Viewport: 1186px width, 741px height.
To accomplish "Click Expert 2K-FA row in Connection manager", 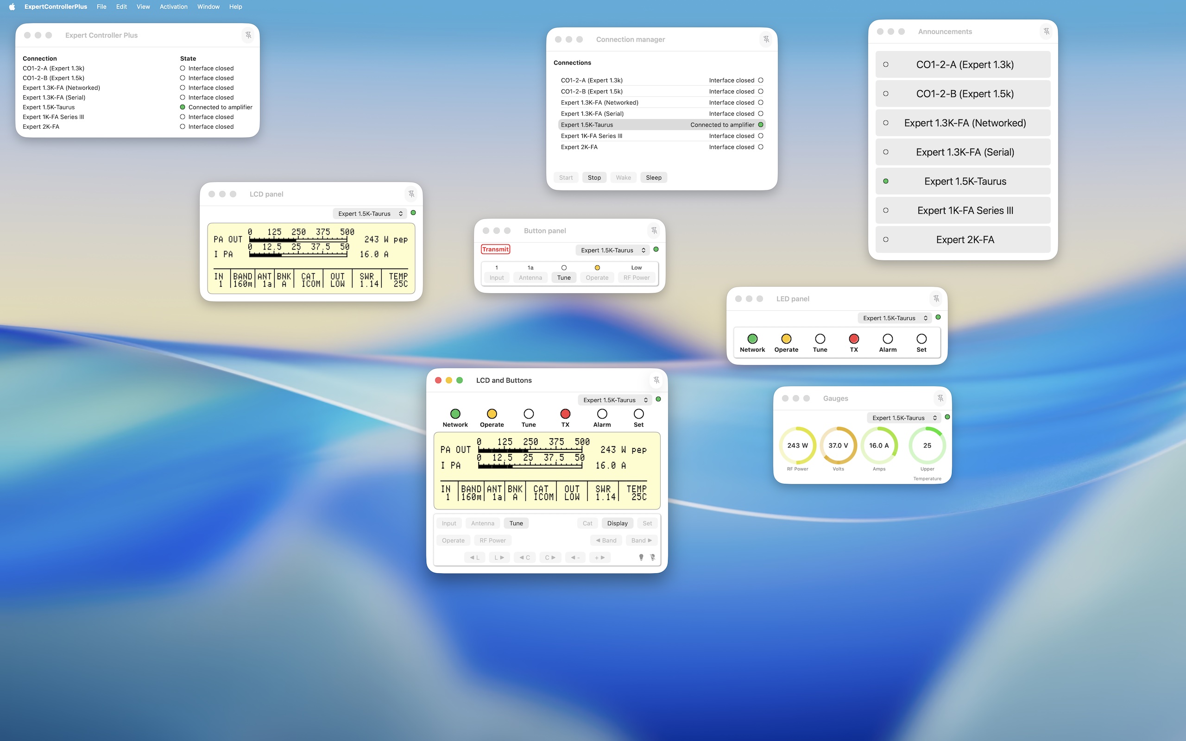I will click(662, 147).
